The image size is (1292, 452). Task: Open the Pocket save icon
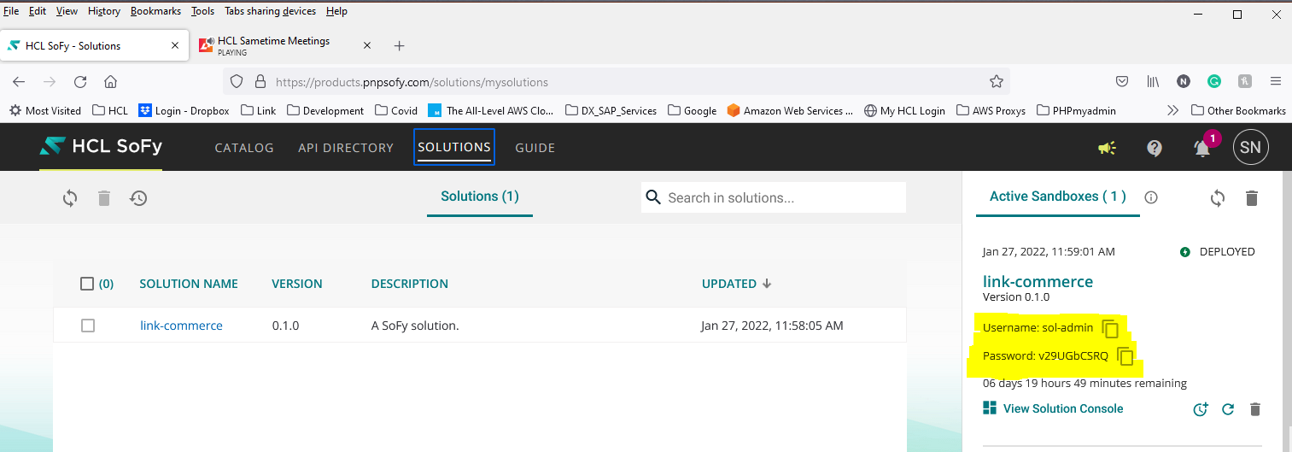pyautogui.click(x=1122, y=82)
